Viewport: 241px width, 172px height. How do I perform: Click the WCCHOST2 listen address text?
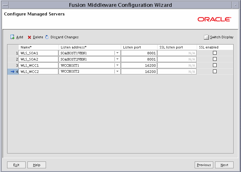click(x=70, y=71)
